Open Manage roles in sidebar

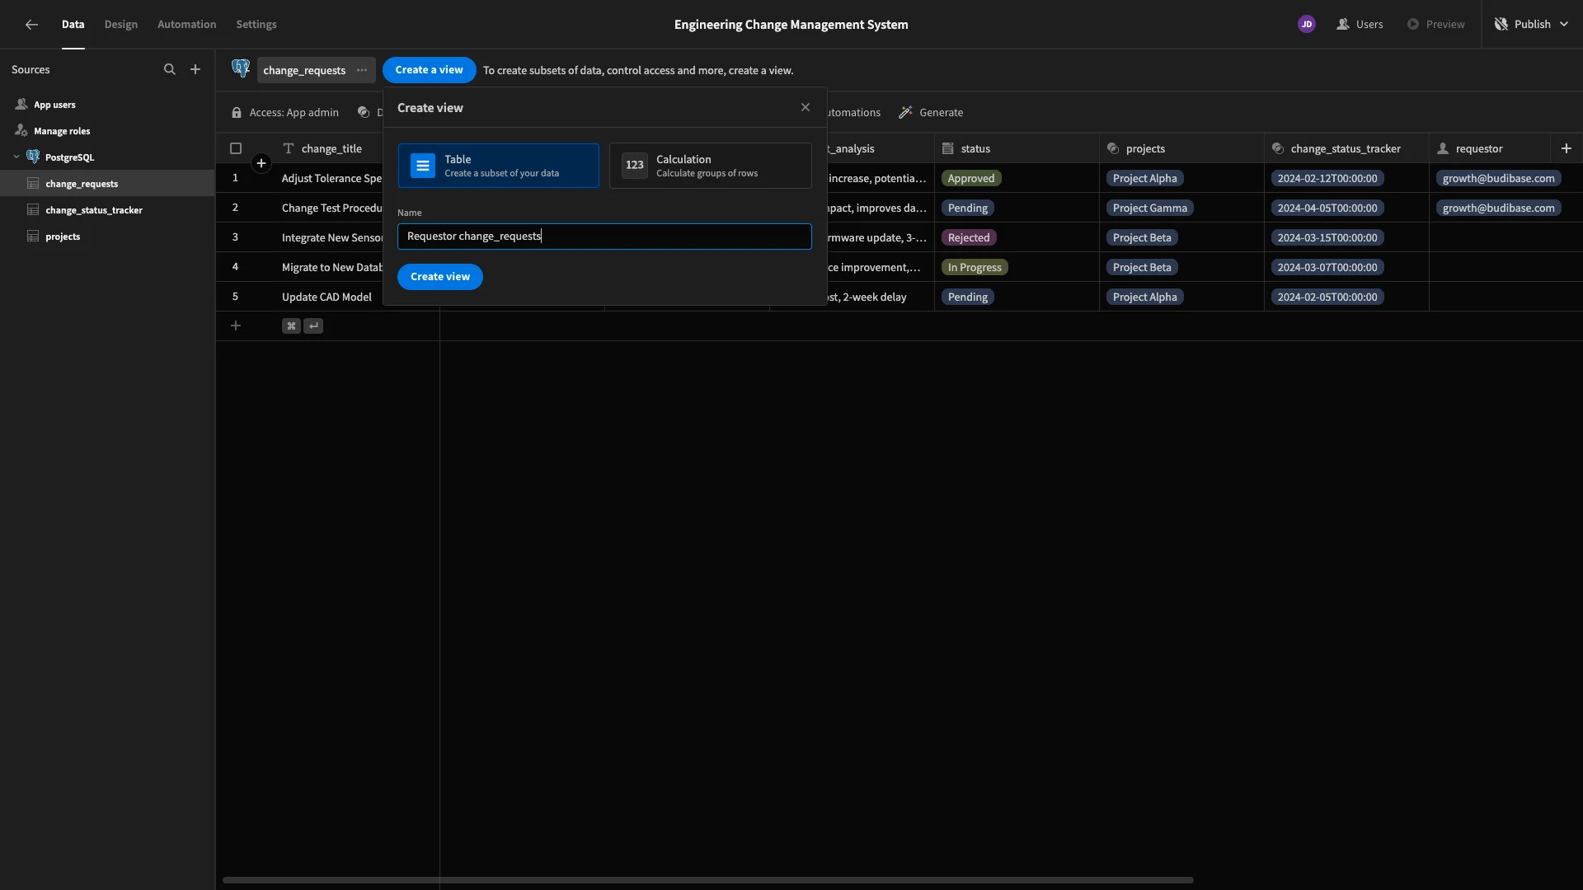coord(107,131)
